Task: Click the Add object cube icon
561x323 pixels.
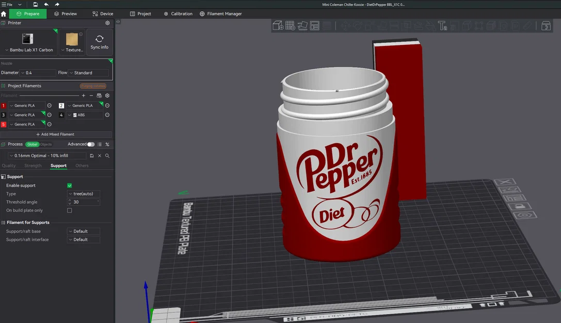Action: point(278,26)
